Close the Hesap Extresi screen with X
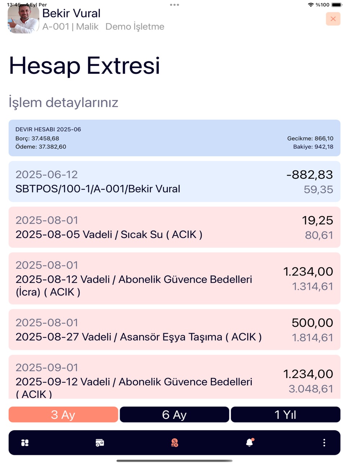Image resolution: width=349 pixels, height=465 pixels. 333,19
